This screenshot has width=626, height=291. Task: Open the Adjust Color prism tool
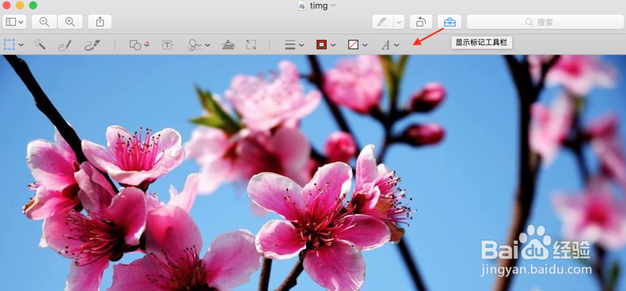[x=228, y=44]
